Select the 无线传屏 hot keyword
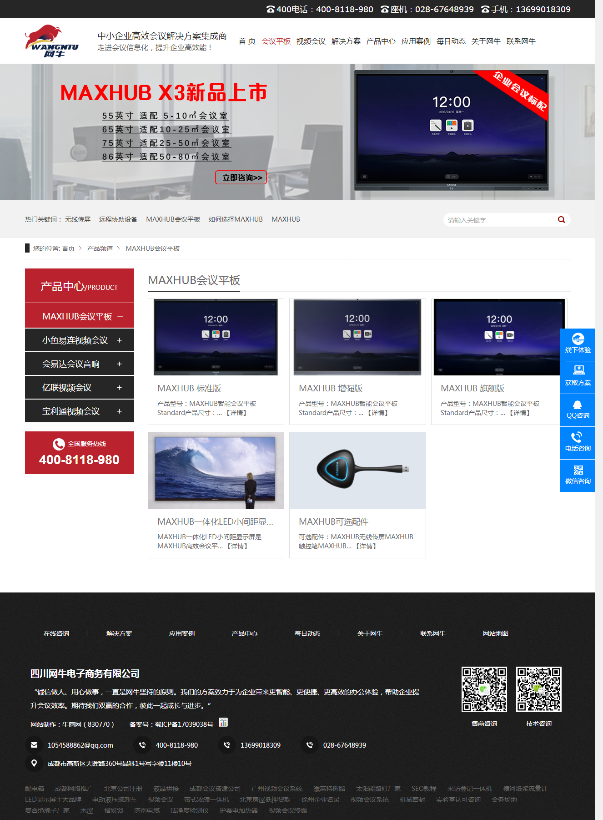 pos(78,219)
